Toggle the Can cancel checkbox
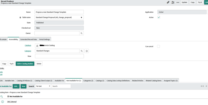 pyautogui.click(x=159, y=46)
